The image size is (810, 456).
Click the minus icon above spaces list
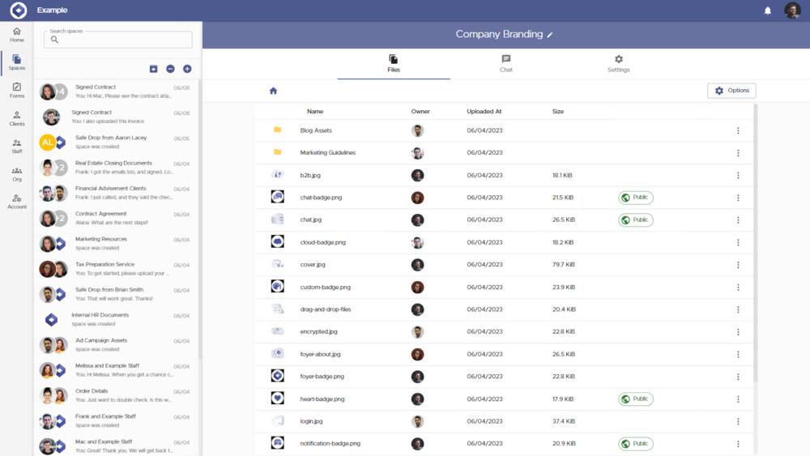point(170,69)
